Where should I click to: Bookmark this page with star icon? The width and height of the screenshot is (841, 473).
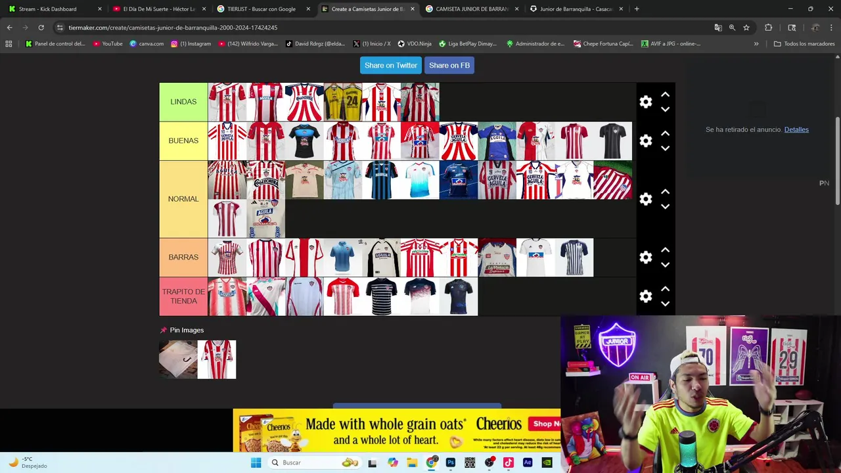click(746, 28)
